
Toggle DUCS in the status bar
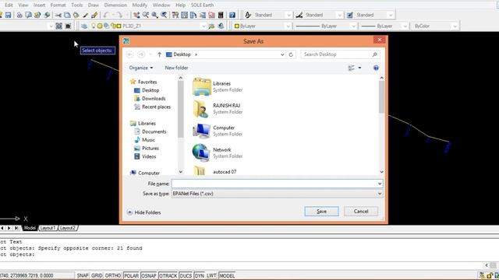pyautogui.click(x=186, y=275)
